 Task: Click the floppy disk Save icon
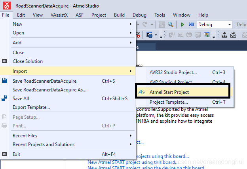tap(4, 81)
